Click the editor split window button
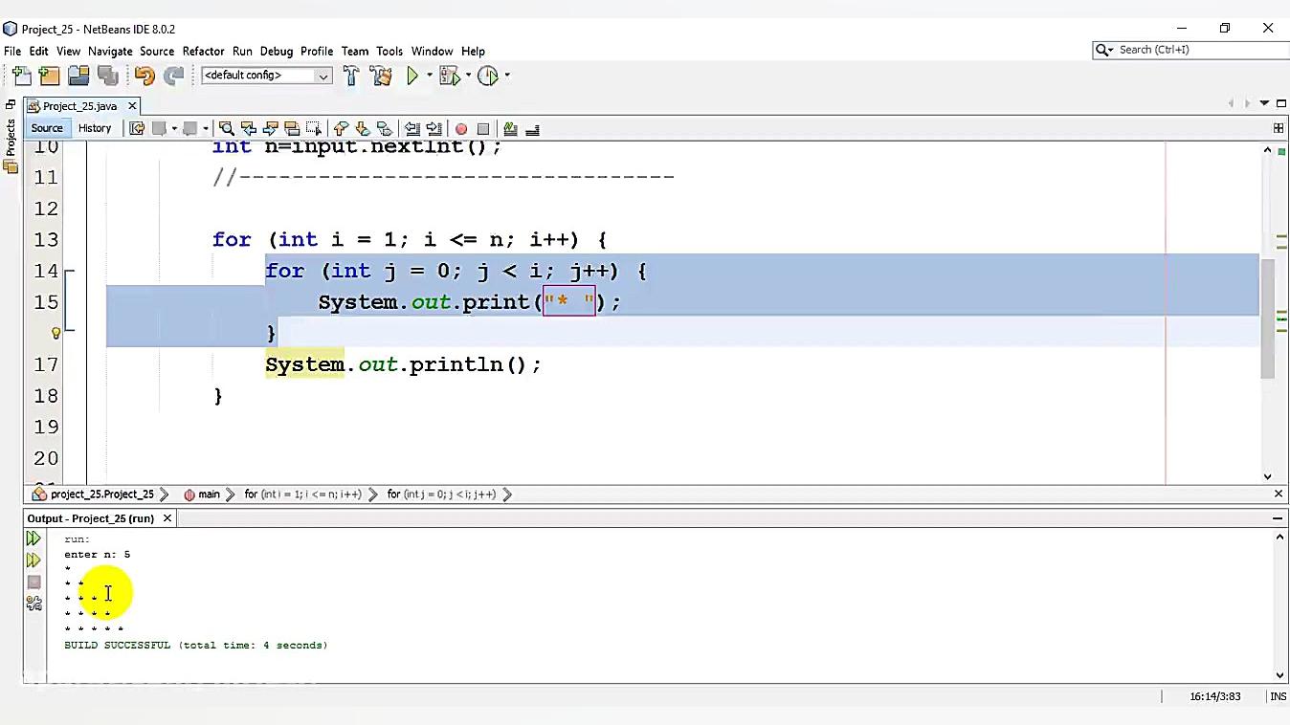Screen dimensions: 1290x725 1279,128
